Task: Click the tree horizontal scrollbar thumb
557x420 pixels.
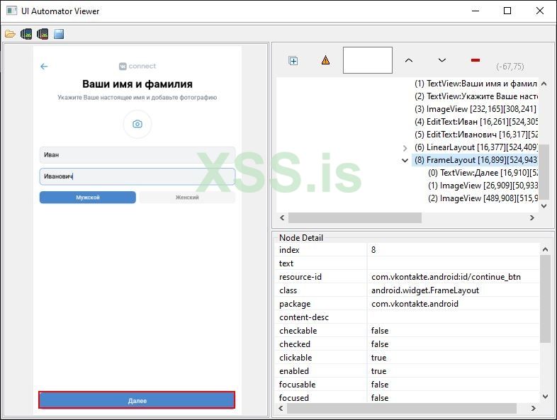Action: tap(355, 217)
